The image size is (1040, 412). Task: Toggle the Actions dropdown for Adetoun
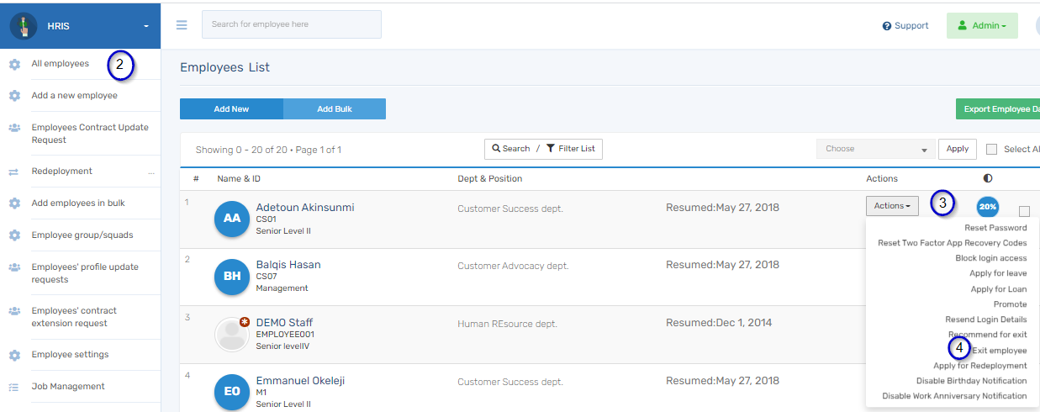pos(891,206)
